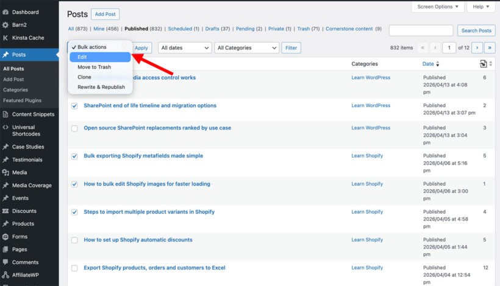Show Pending (2) posts
This screenshot has height=286, width=500.
click(249, 29)
